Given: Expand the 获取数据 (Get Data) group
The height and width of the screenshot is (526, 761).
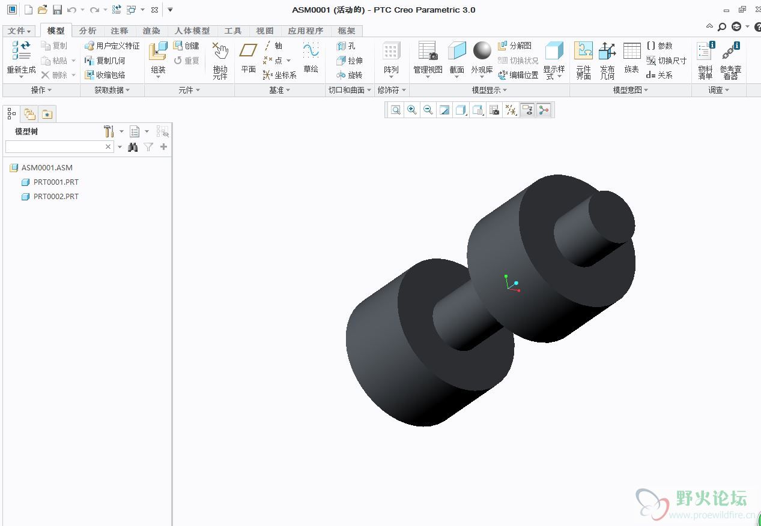Looking at the screenshot, I should [112, 90].
